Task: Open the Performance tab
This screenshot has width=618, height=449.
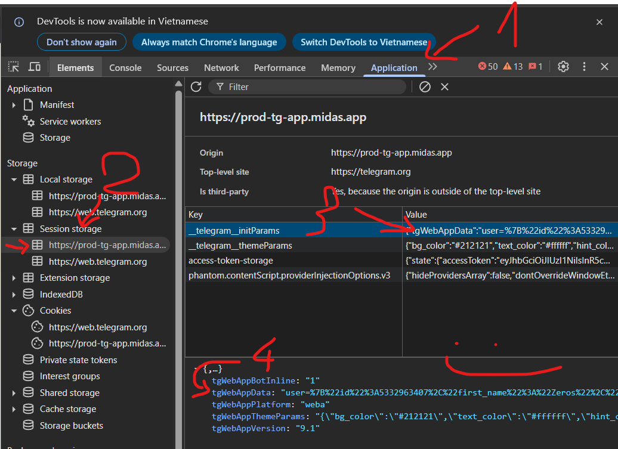Action: pyautogui.click(x=280, y=68)
